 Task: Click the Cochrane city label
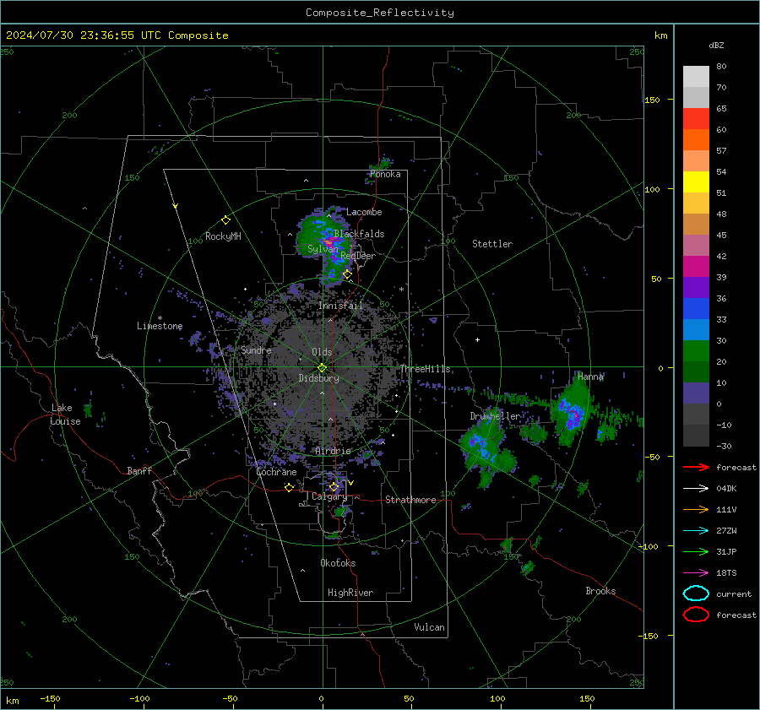(276, 472)
